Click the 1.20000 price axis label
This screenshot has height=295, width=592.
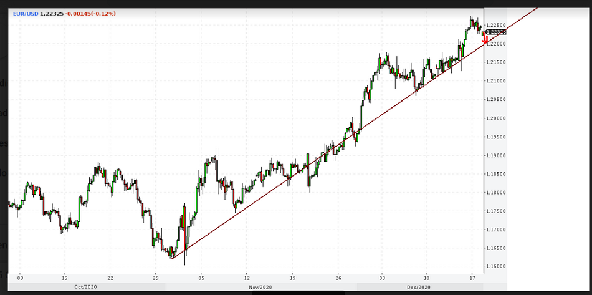tap(496, 118)
